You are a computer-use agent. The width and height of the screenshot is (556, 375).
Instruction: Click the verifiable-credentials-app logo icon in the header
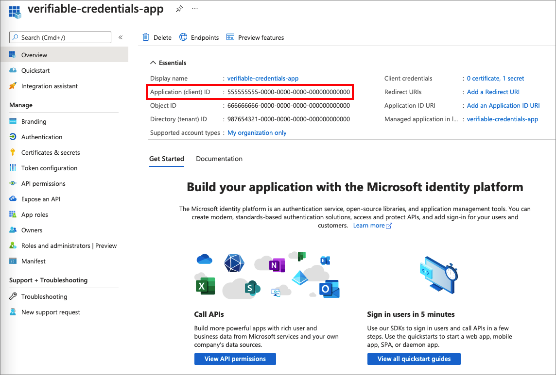pyautogui.click(x=15, y=12)
